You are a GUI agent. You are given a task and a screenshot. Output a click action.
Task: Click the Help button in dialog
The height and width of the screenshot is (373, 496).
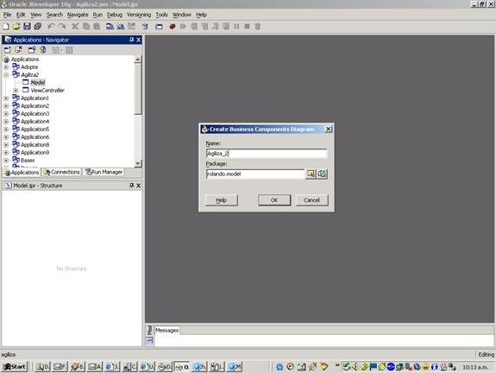click(221, 200)
